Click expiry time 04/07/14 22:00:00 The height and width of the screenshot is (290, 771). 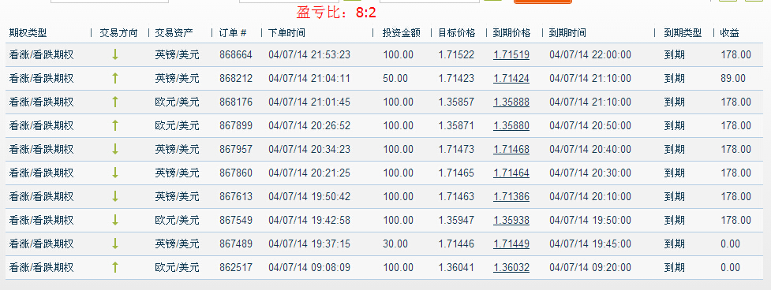[x=590, y=54]
